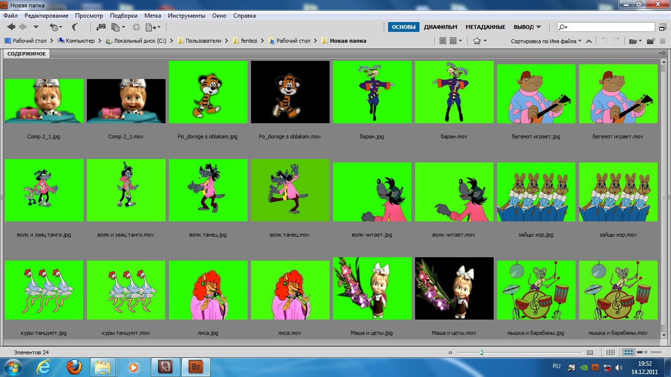Toggle the grid lock icon
This screenshot has height=377, width=671.
(x=610, y=352)
